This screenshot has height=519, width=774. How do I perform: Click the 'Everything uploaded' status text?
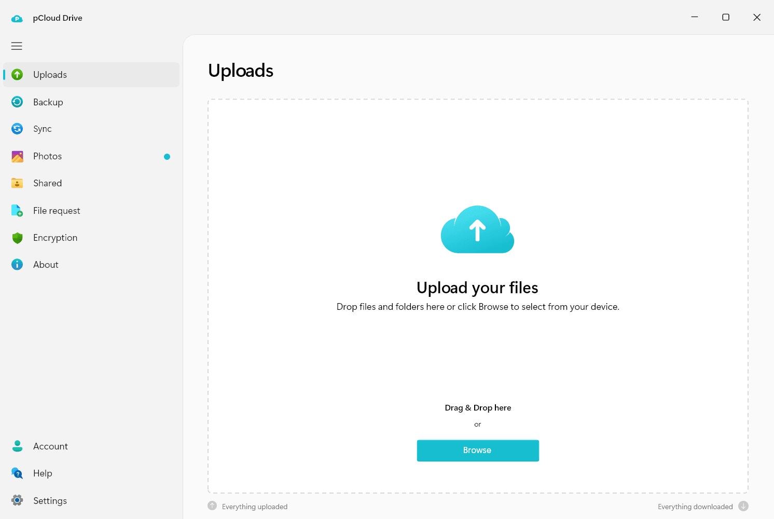tap(255, 507)
